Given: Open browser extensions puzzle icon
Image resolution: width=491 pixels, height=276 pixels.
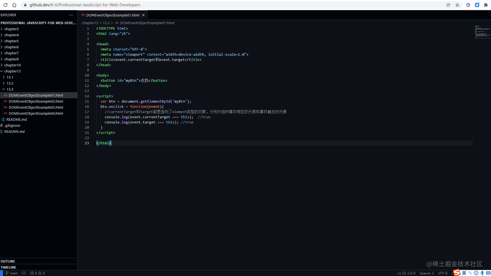Looking at the screenshot, I should (486, 5).
